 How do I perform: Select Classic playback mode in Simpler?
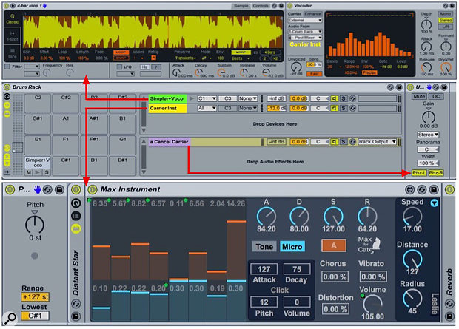point(12,19)
